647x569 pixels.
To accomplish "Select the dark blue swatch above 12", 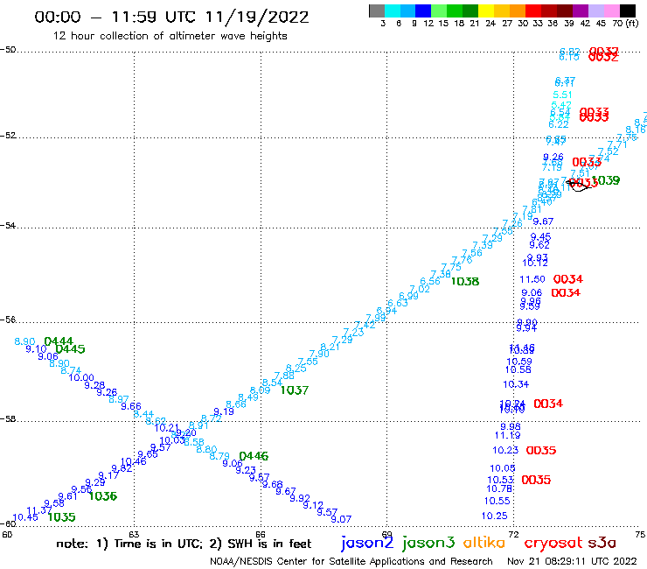I will [x=423, y=11].
